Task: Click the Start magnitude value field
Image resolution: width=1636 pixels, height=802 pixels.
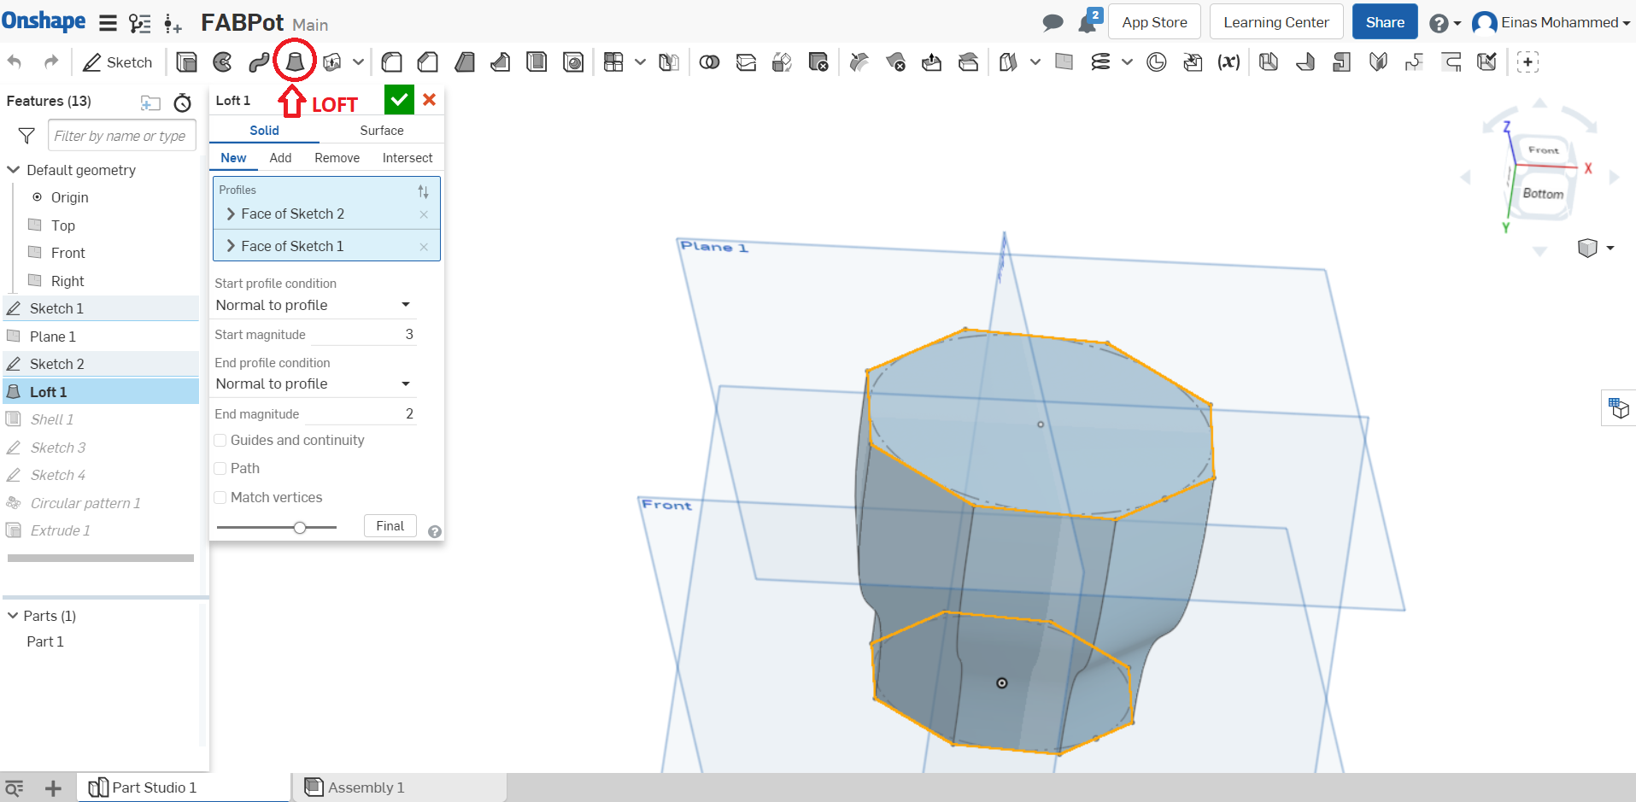Action: pyautogui.click(x=362, y=335)
